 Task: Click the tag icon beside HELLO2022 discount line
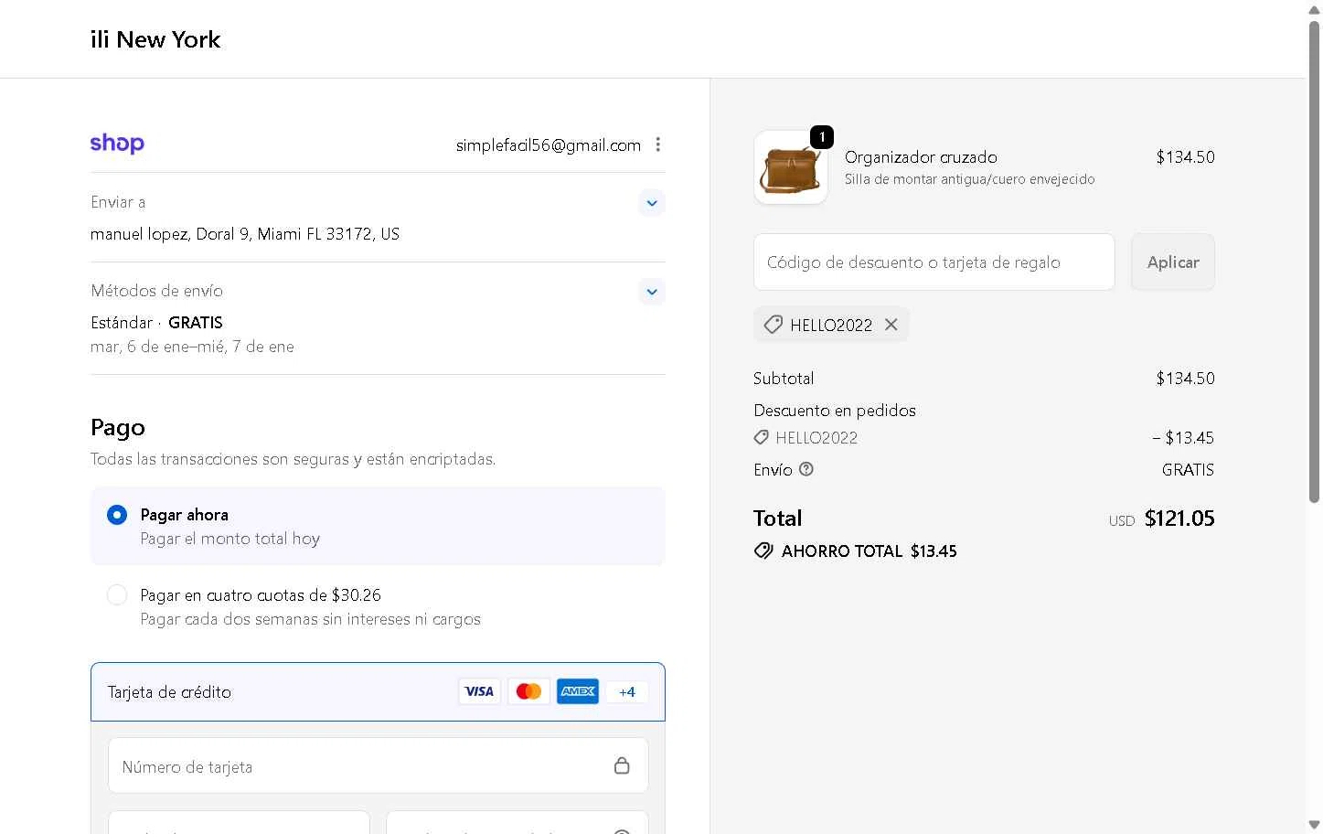coord(761,438)
